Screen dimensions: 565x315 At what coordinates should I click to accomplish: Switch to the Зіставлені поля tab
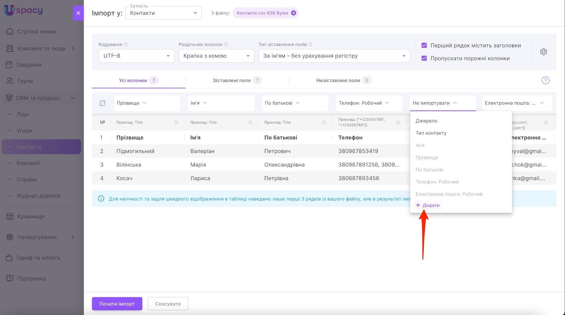(x=237, y=81)
